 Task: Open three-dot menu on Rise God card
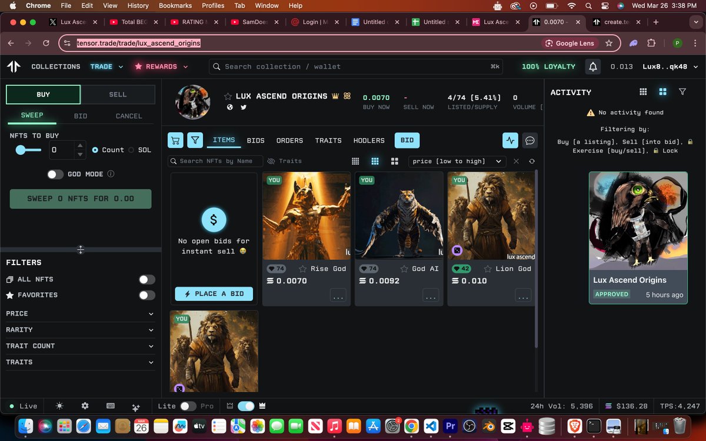tap(338, 296)
